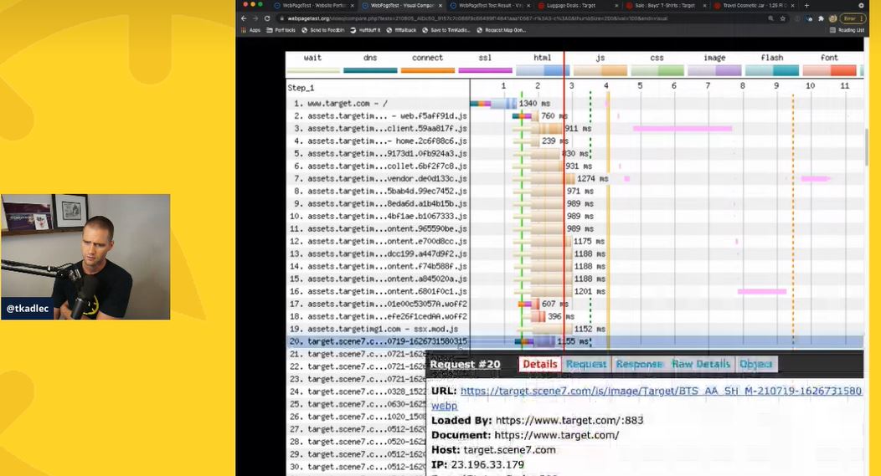Click the connect legend color swatch
Screen dimensions: 881x476
click(x=428, y=71)
